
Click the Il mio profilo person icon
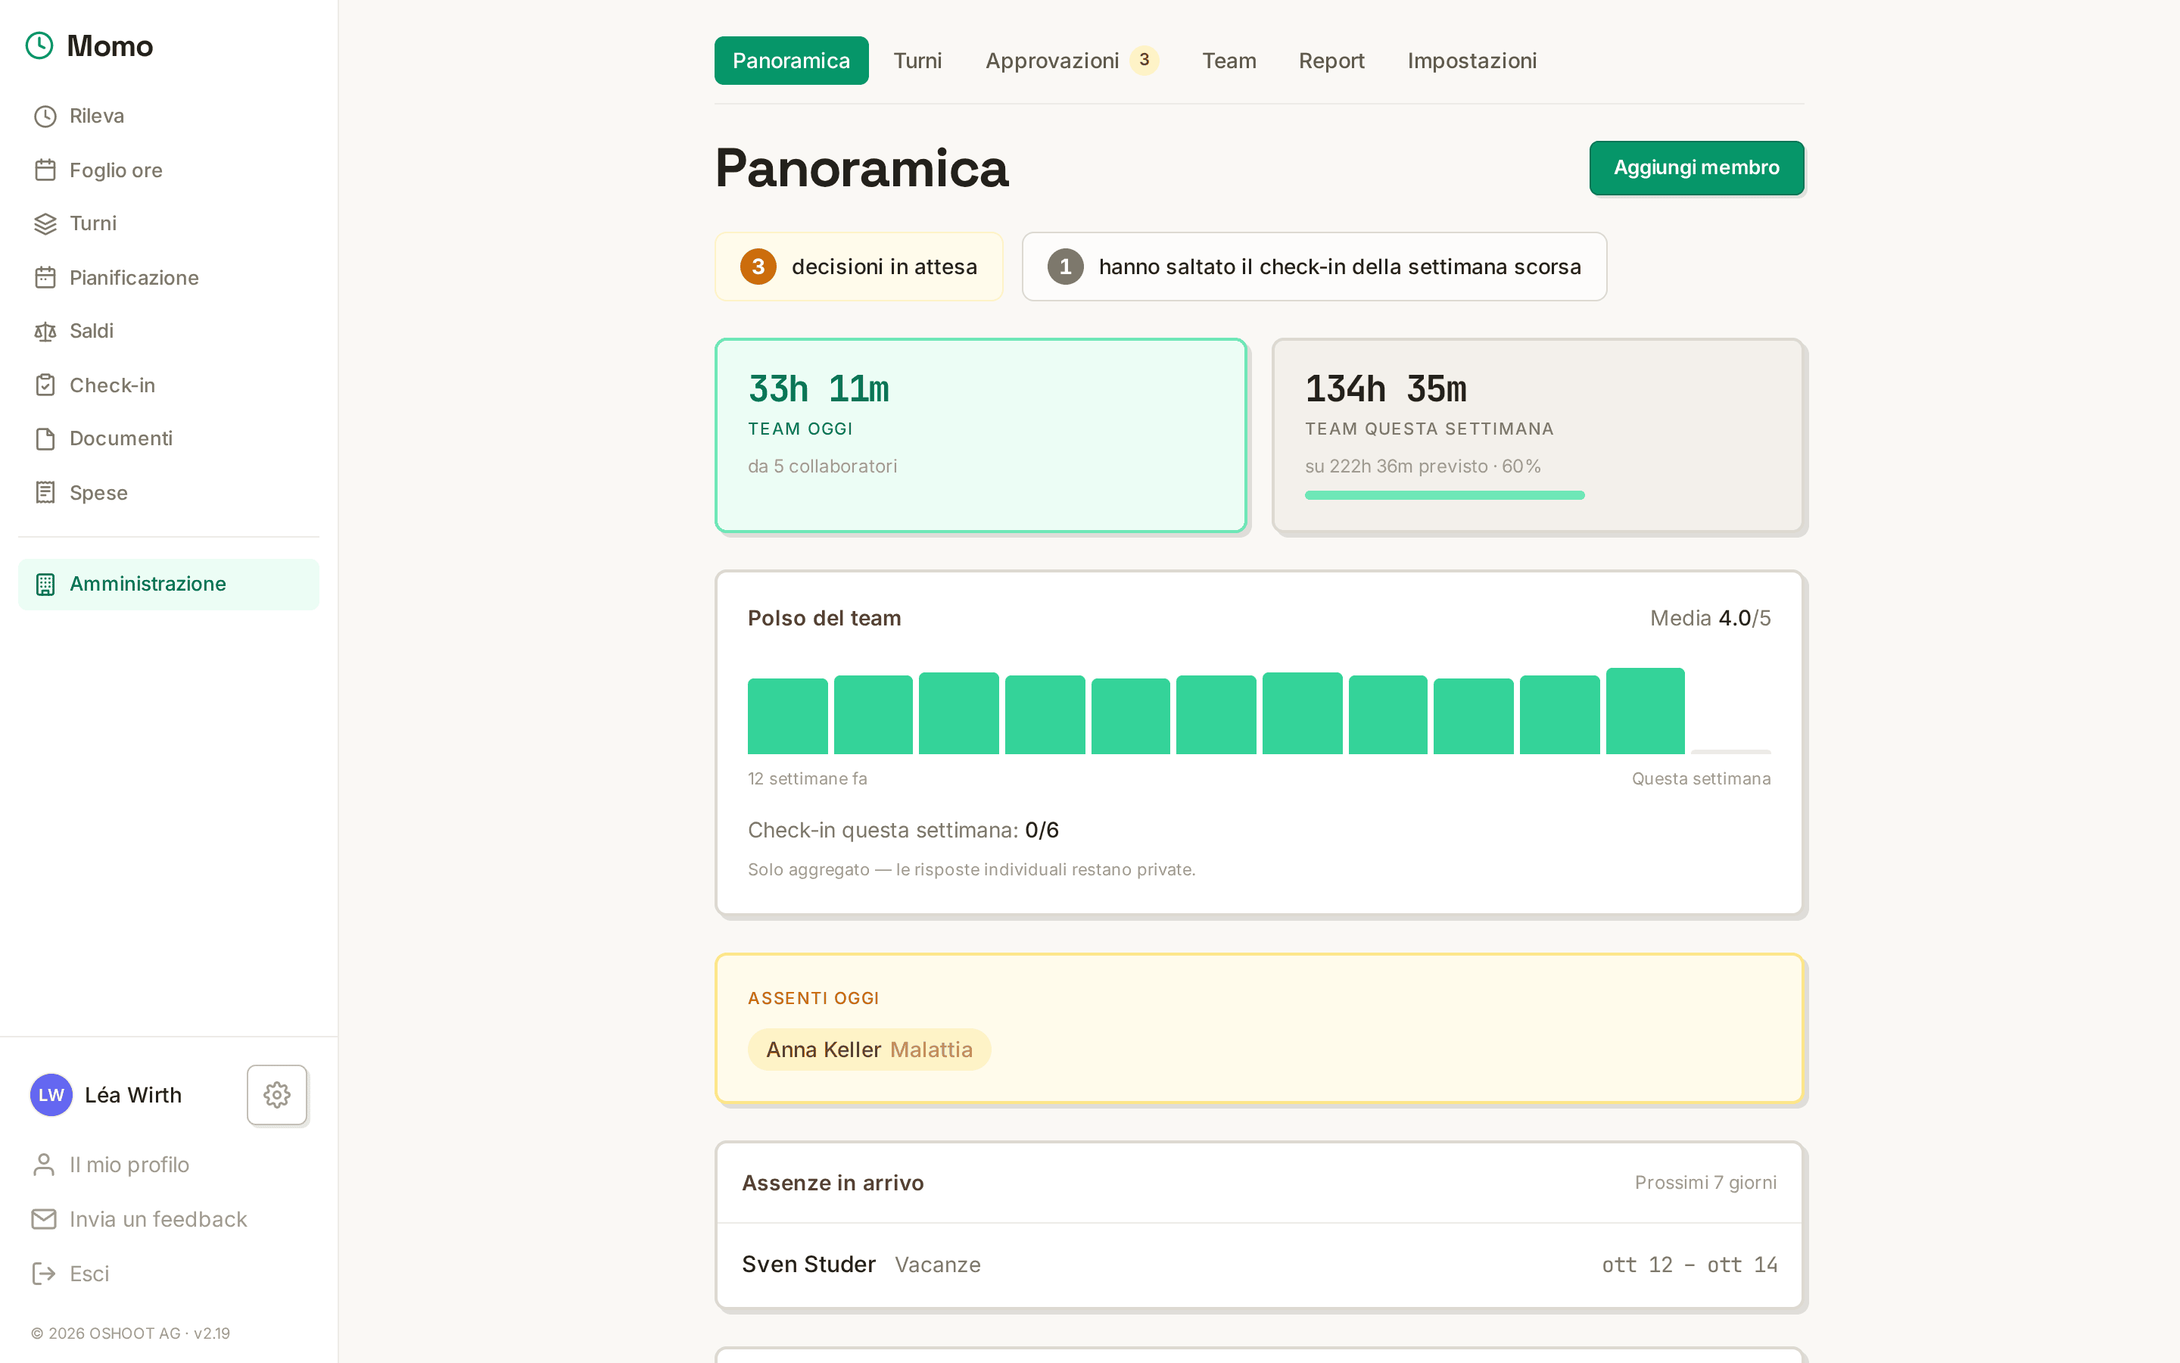click(x=44, y=1165)
